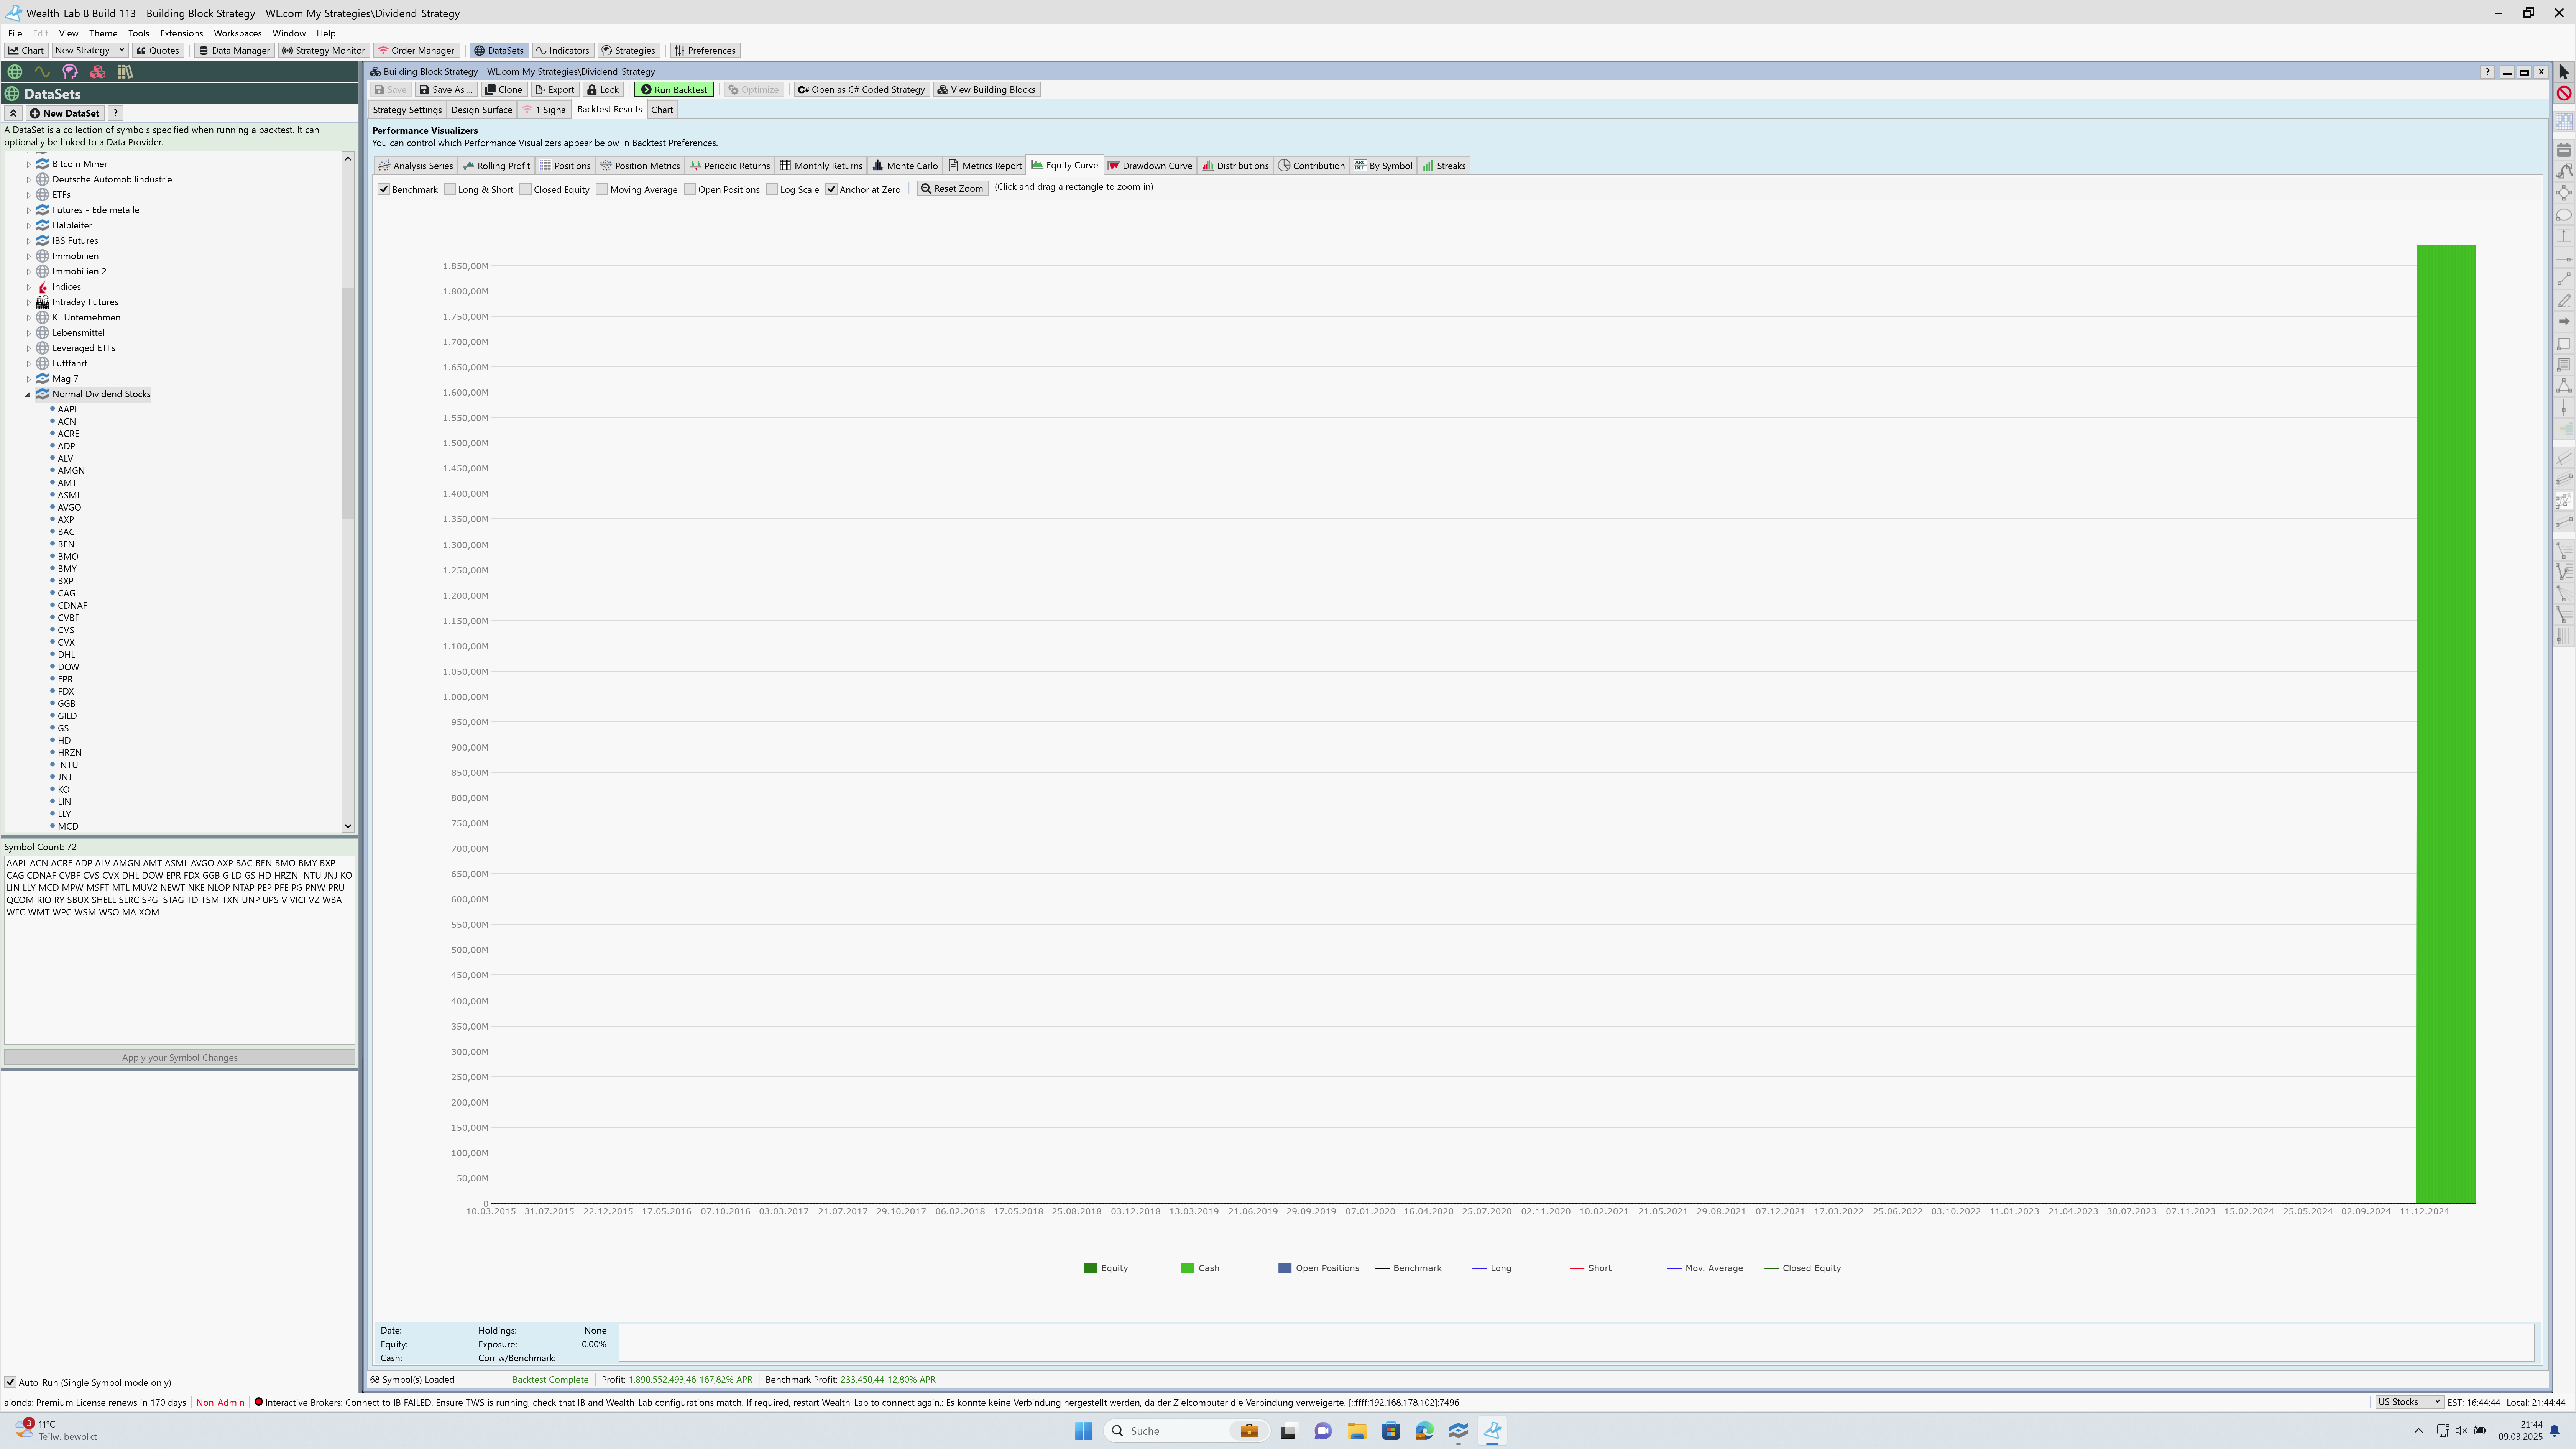Open the Monte Carlo tab

coord(905,166)
